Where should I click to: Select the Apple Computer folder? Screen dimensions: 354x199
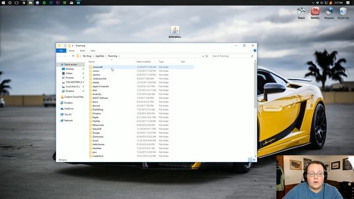tap(101, 86)
